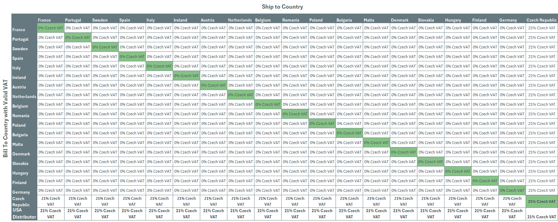The width and height of the screenshot is (558, 222).
Task: Click the Ship to Country title
Action: pyautogui.click(x=282, y=7)
